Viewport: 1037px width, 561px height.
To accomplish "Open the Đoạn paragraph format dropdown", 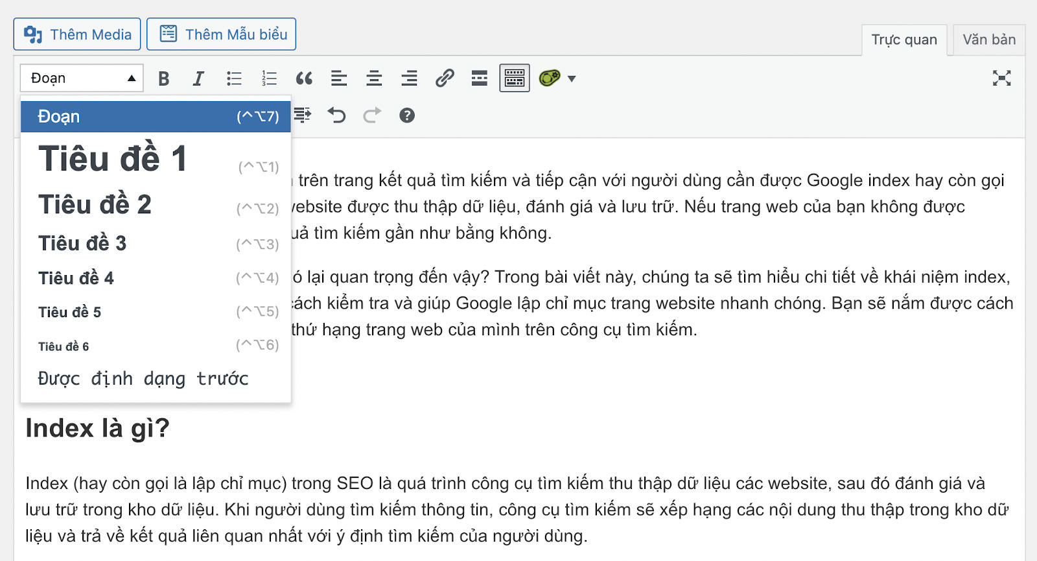I will click(x=82, y=78).
